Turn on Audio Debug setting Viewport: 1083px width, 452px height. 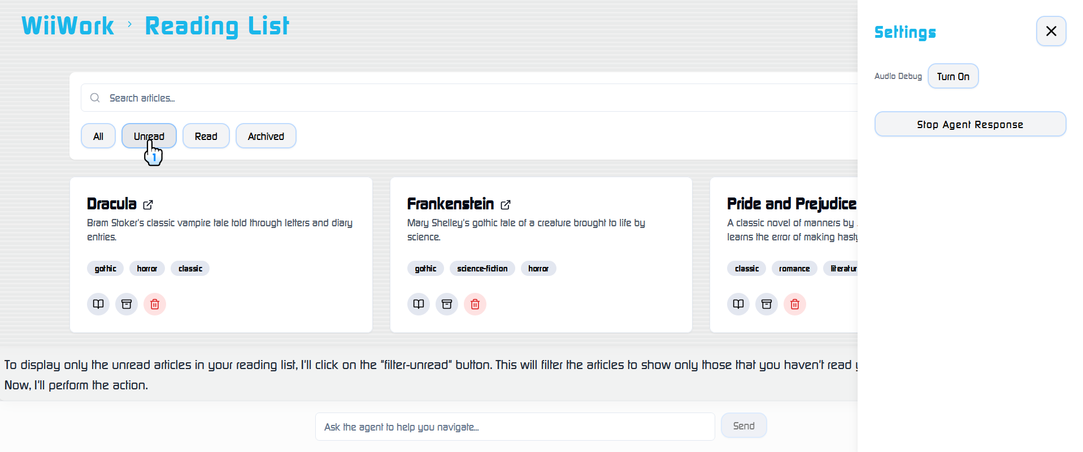pyautogui.click(x=953, y=76)
